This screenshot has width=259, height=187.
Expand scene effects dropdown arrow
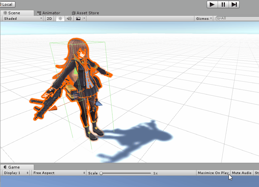tap(84, 18)
